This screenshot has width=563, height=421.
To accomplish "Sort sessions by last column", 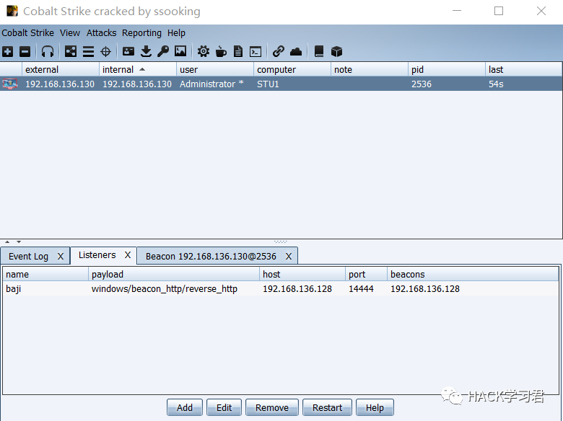I will pos(523,69).
